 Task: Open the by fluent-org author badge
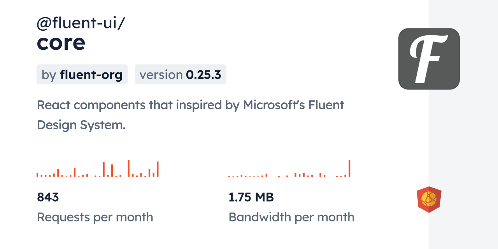[x=82, y=74]
